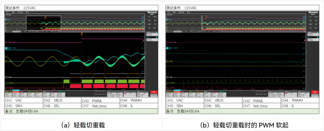
Task: Select table cell CH7: fast_loop under figure (a)
Action: point(100,106)
